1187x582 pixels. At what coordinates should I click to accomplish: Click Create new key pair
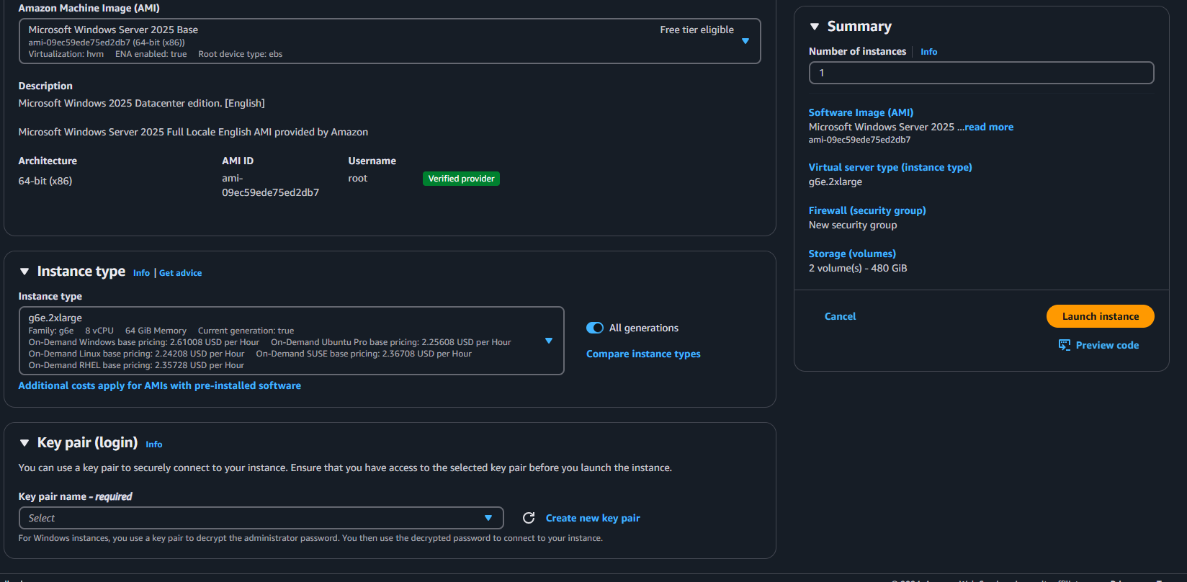coord(593,518)
